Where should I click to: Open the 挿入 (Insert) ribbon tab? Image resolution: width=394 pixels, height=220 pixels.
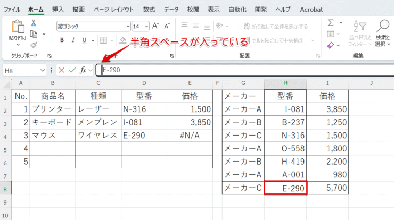pyautogui.click(x=58, y=10)
